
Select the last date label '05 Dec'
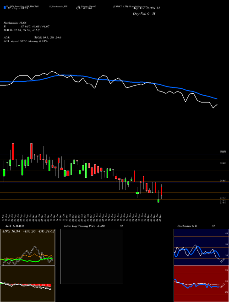click(160, 217)
